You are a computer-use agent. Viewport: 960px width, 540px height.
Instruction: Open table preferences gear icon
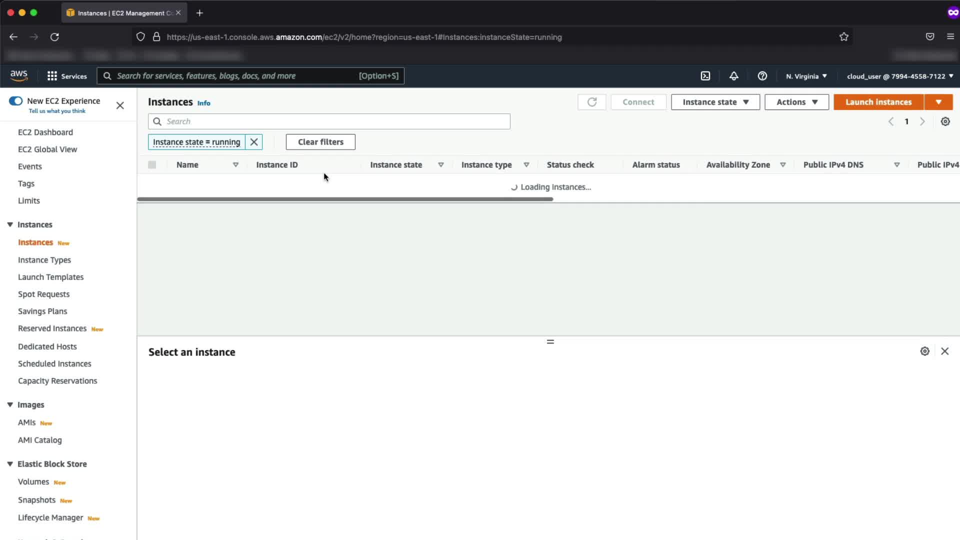click(x=945, y=121)
